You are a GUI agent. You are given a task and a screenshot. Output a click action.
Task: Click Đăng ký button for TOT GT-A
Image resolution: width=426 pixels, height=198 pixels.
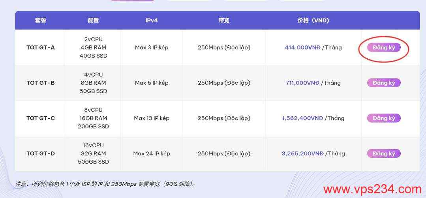[x=384, y=48]
